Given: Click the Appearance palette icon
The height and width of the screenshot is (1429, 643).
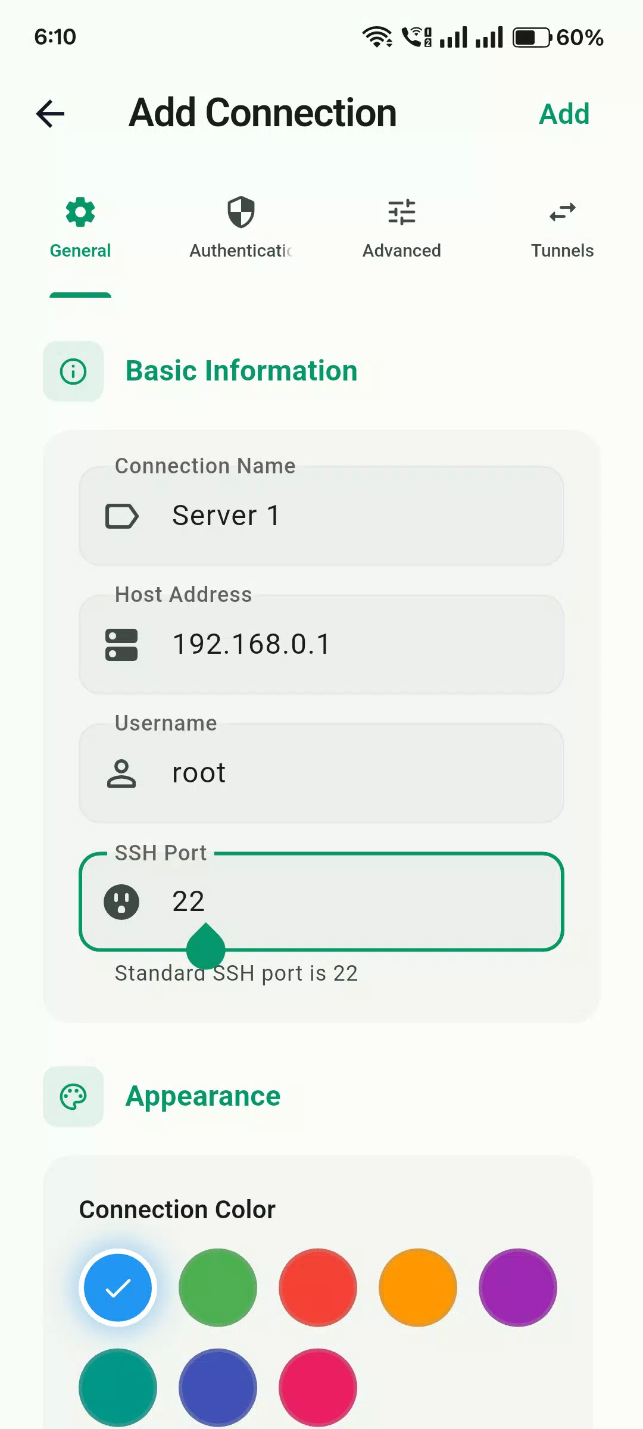Looking at the screenshot, I should pyautogui.click(x=73, y=1096).
